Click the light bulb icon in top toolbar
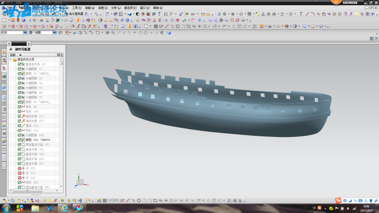379x213 pixels. pyautogui.click(x=257, y=14)
